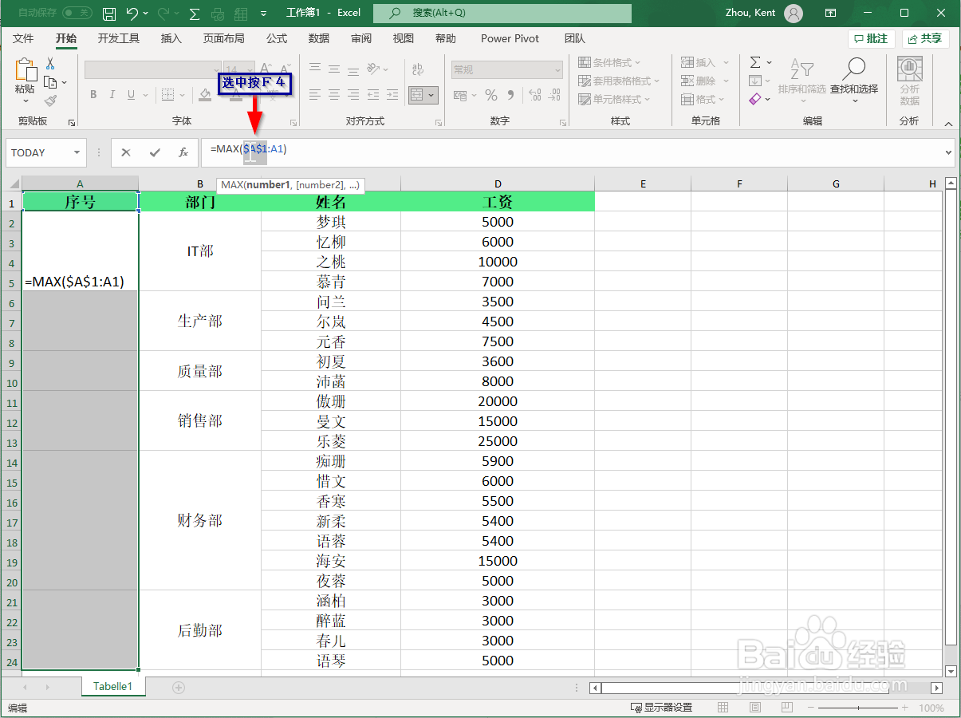Click in the search box
This screenshot has width=961, height=718.
pyautogui.click(x=502, y=14)
